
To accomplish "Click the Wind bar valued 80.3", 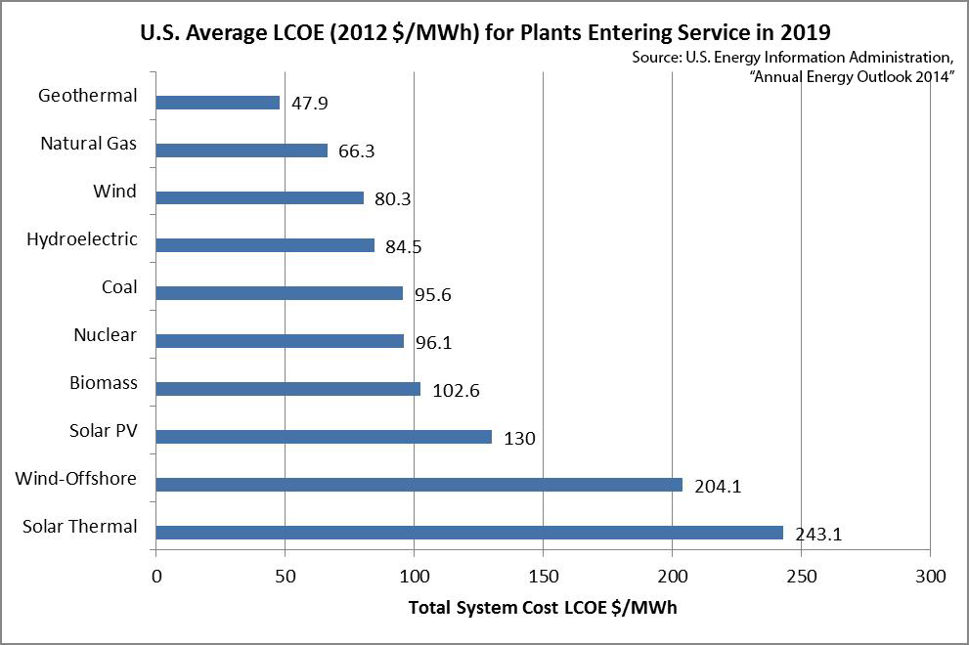I will [259, 197].
